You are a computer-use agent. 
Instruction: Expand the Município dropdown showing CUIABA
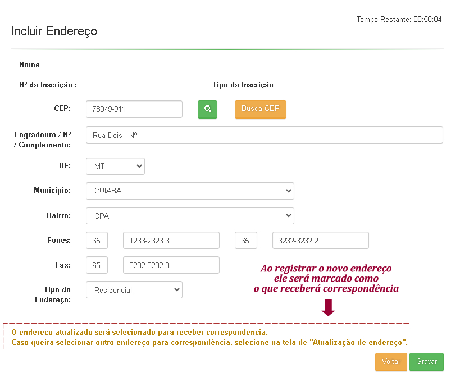(190, 191)
